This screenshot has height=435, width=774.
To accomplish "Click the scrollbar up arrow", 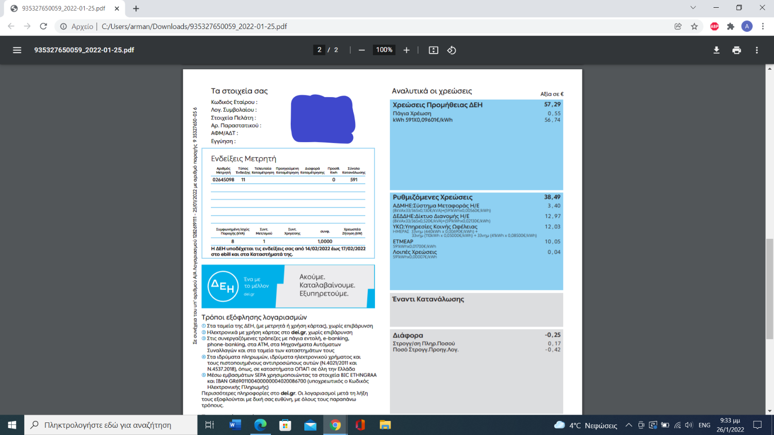I will [x=770, y=68].
